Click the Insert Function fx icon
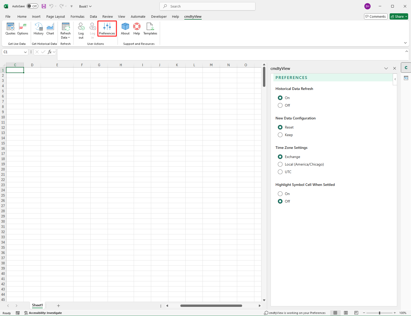The image size is (411, 316). pos(50,52)
